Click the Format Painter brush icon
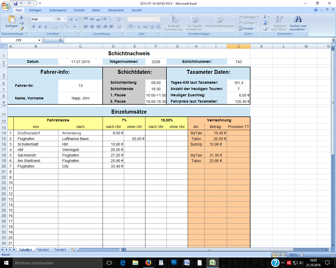336x268 pixels. tap(22, 29)
